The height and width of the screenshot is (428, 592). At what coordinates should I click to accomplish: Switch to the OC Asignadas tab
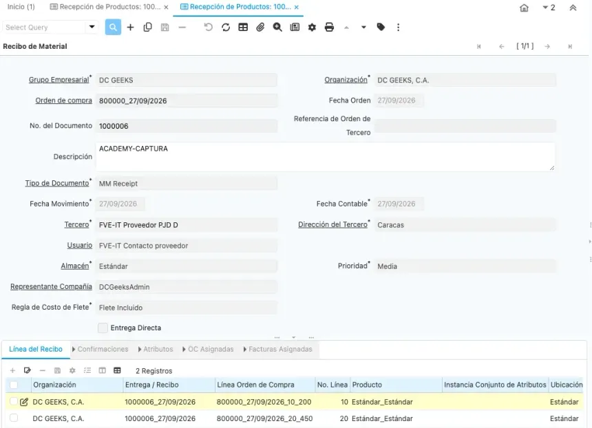[208, 349]
